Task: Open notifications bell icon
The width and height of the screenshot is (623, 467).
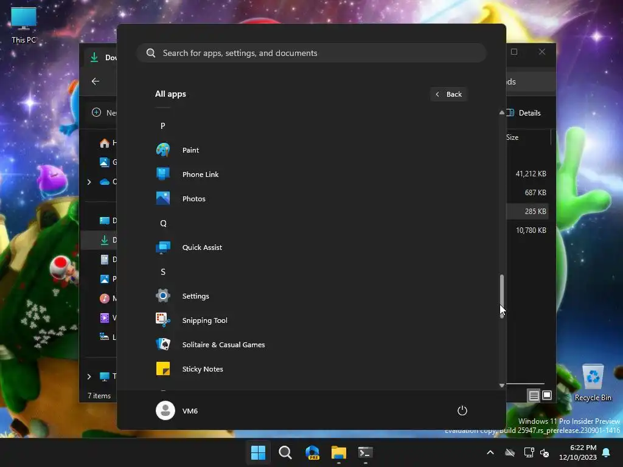Action: click(607, 452)
